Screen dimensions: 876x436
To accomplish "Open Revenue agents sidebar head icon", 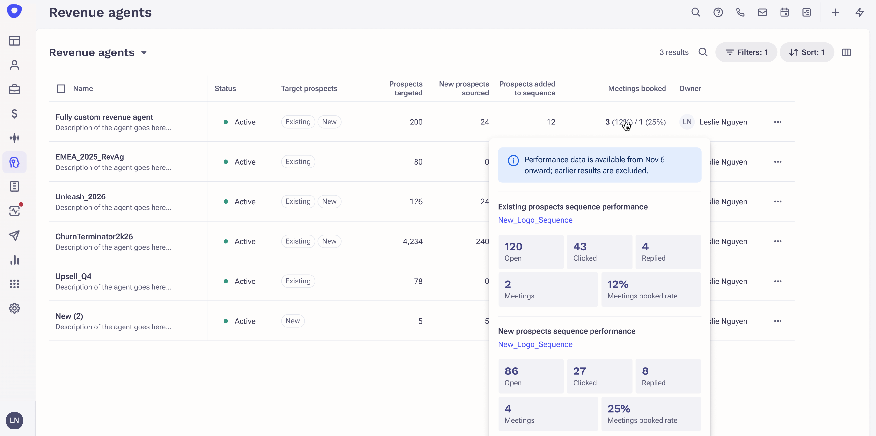I will (14, 162).
